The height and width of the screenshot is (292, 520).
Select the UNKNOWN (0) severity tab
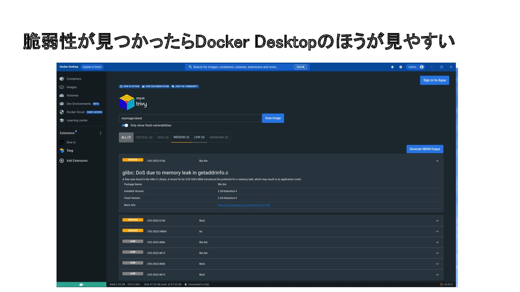pos(219,137)
